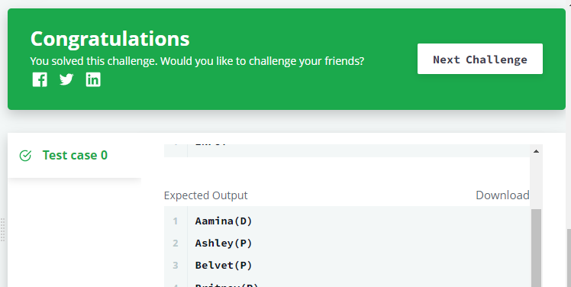
Task: Share the challenge on LinkedIn
Action: 93,79
